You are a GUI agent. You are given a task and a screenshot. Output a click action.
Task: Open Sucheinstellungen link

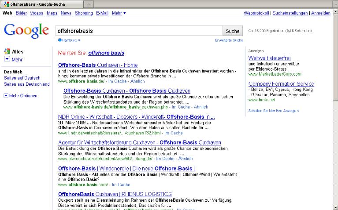pyautogui.click(x=290, y=13)
